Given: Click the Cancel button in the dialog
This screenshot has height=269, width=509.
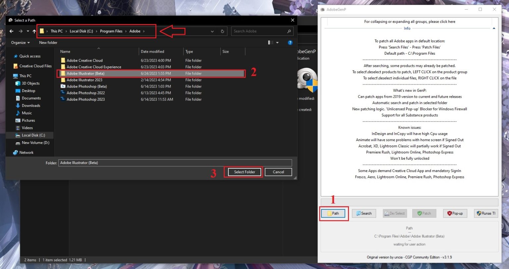Looking at the screenshot, I should tap(278, 172).
